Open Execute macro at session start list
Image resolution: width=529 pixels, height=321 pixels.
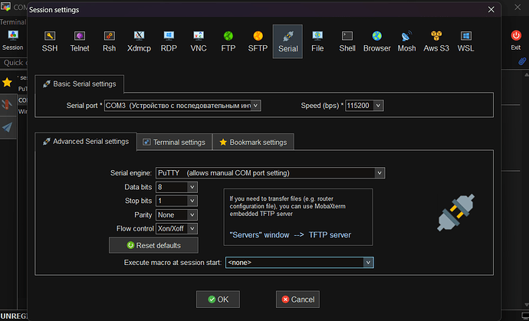[299, 263]
